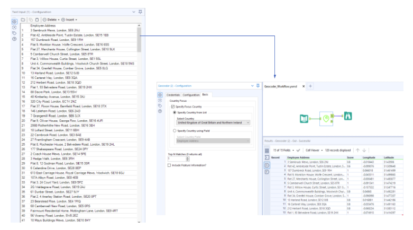Select the Geocoder tool on the canvas

coord(326,119)
